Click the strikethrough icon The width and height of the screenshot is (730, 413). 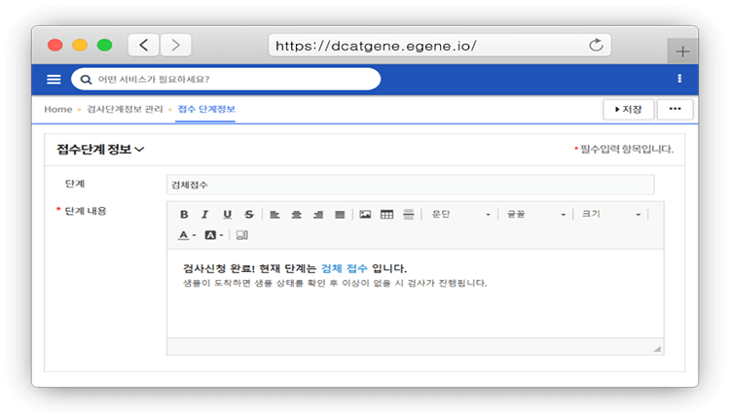pyautogui.click(x=249, y=215)
